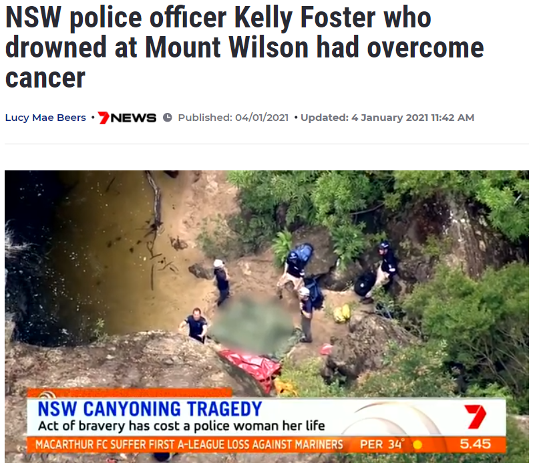Click the rescuer carrying the blue backpack
The width and height of the screenshot is (533, 463).
point(295,269)
